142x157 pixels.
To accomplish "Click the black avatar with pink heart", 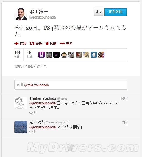I will click(x=56, y=55).
